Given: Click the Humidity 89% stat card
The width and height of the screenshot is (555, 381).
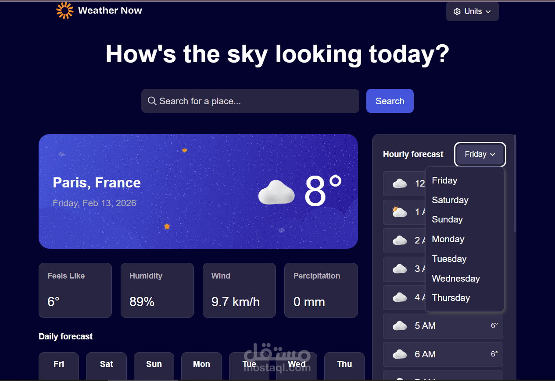Looking at the screenshot, I should pyautogui.click(x=157, y=290).
